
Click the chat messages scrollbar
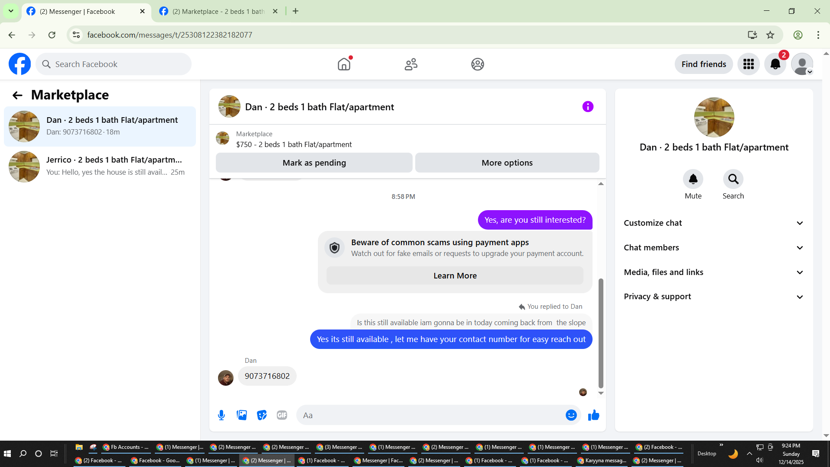pos(601,333)
